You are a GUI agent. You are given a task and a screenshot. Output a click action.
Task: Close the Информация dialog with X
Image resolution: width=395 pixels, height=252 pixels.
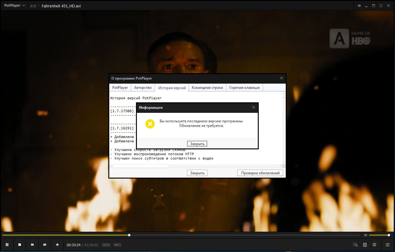pyautogui.click(x=254, y=107)
